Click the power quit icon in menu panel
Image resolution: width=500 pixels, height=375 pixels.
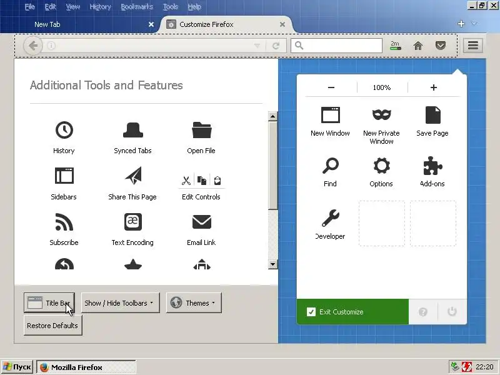point(452,311)
